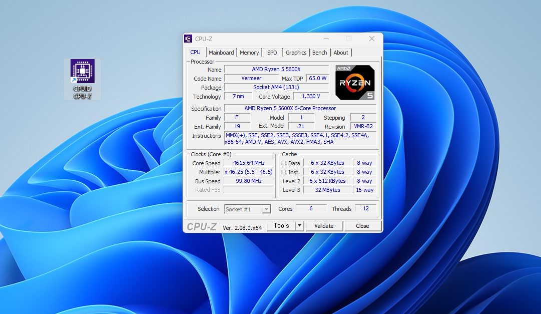Click the Level 2 size 6 x 512 KBytes
Screen dimensions: 541x314
pyautogui.click(x=327, y=181)
